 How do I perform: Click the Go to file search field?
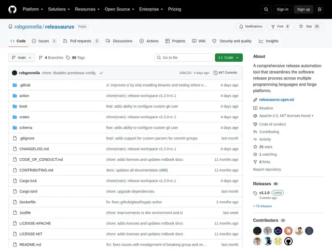[184, 58]
